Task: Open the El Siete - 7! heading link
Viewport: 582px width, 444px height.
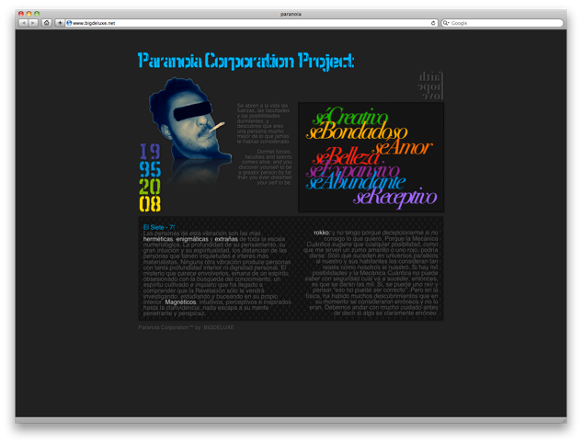Action: (159, 226)
